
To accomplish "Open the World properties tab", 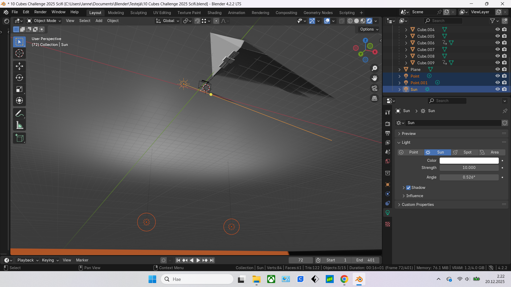I will (x=388, y=161).
